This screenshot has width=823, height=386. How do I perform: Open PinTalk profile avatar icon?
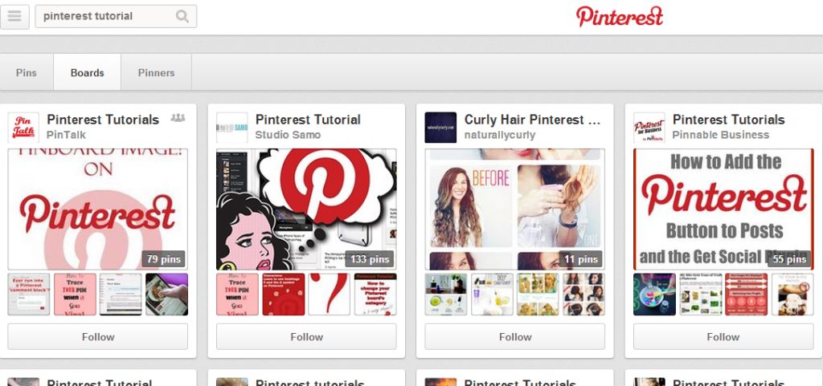pos(23,128)
